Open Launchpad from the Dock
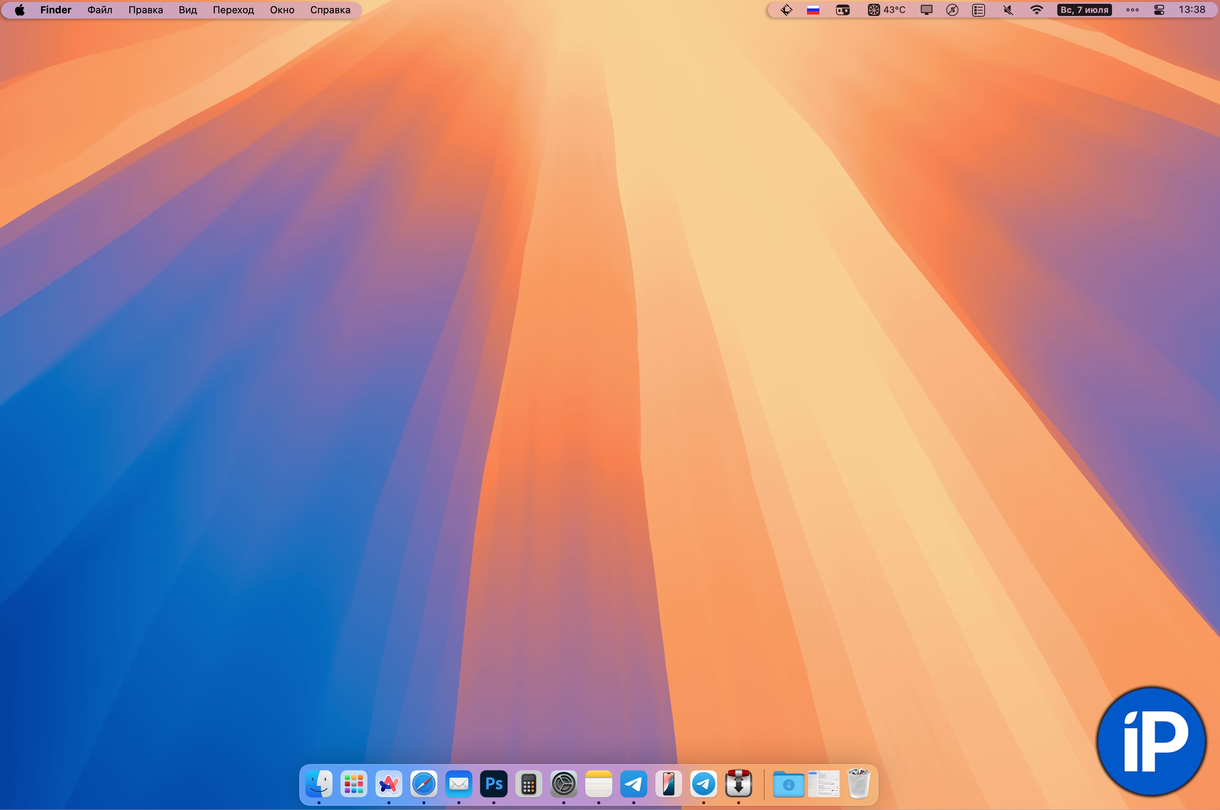The image size is (1220, 810). pos(354,784)
